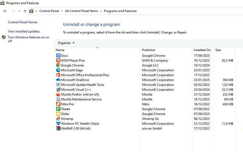Sort by Installed On column header

(x=202, y=50)
